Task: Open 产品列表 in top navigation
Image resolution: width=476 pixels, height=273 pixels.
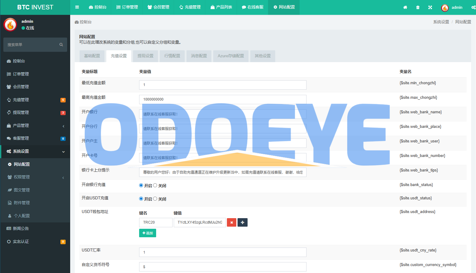Action: [221, 7]
